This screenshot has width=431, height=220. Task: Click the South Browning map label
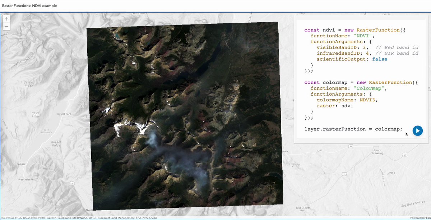pyautogui.click(x=377, y=151)
